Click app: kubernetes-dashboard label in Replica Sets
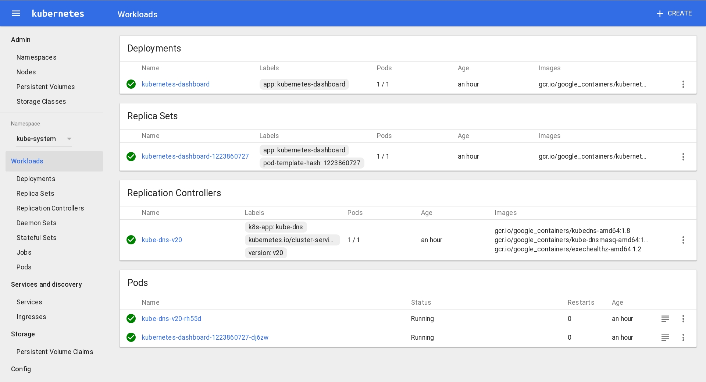 (304, 150)
